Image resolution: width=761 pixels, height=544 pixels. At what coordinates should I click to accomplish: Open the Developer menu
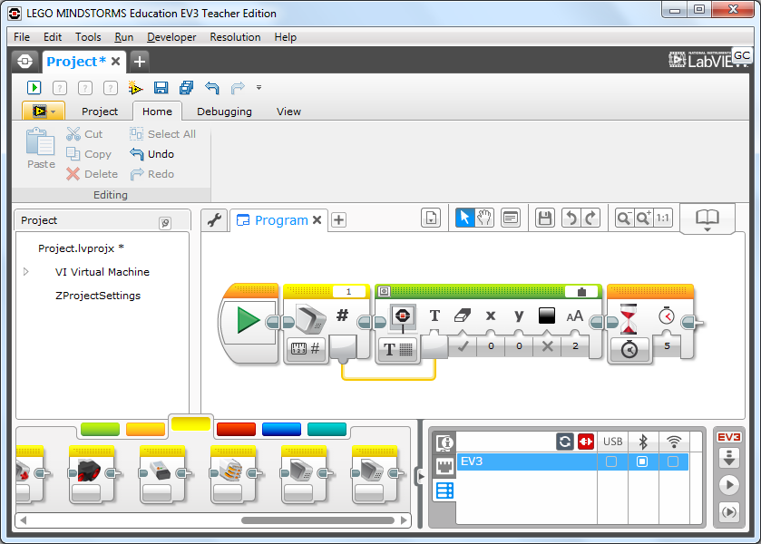171,37
